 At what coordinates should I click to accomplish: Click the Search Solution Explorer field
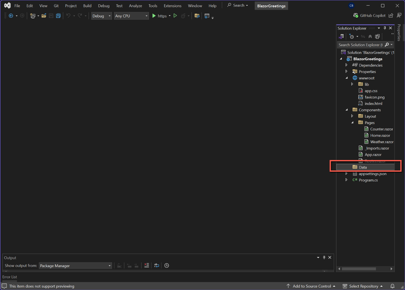point(360,45)
